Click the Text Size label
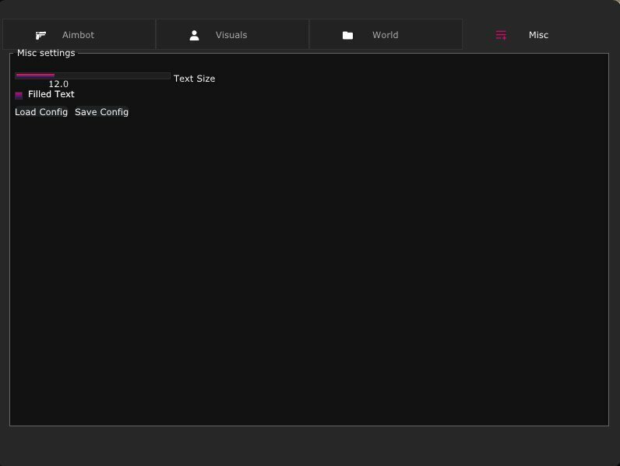 [x=194, y=79]
